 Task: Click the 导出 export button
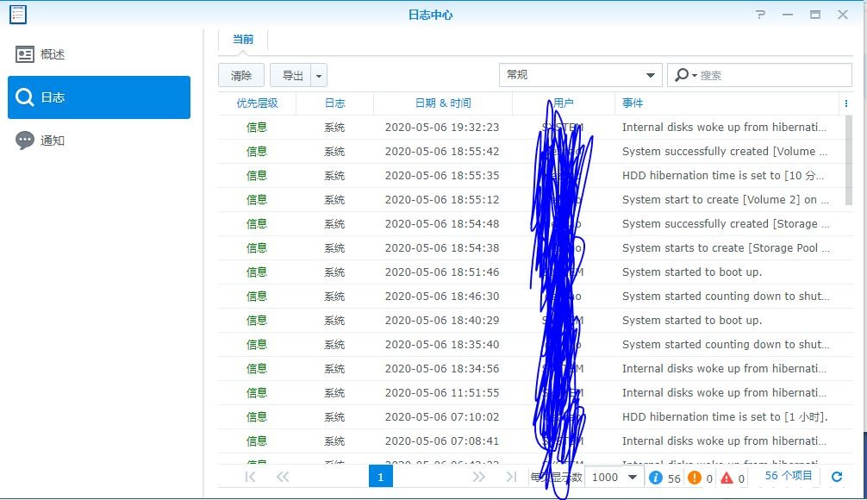292,75
